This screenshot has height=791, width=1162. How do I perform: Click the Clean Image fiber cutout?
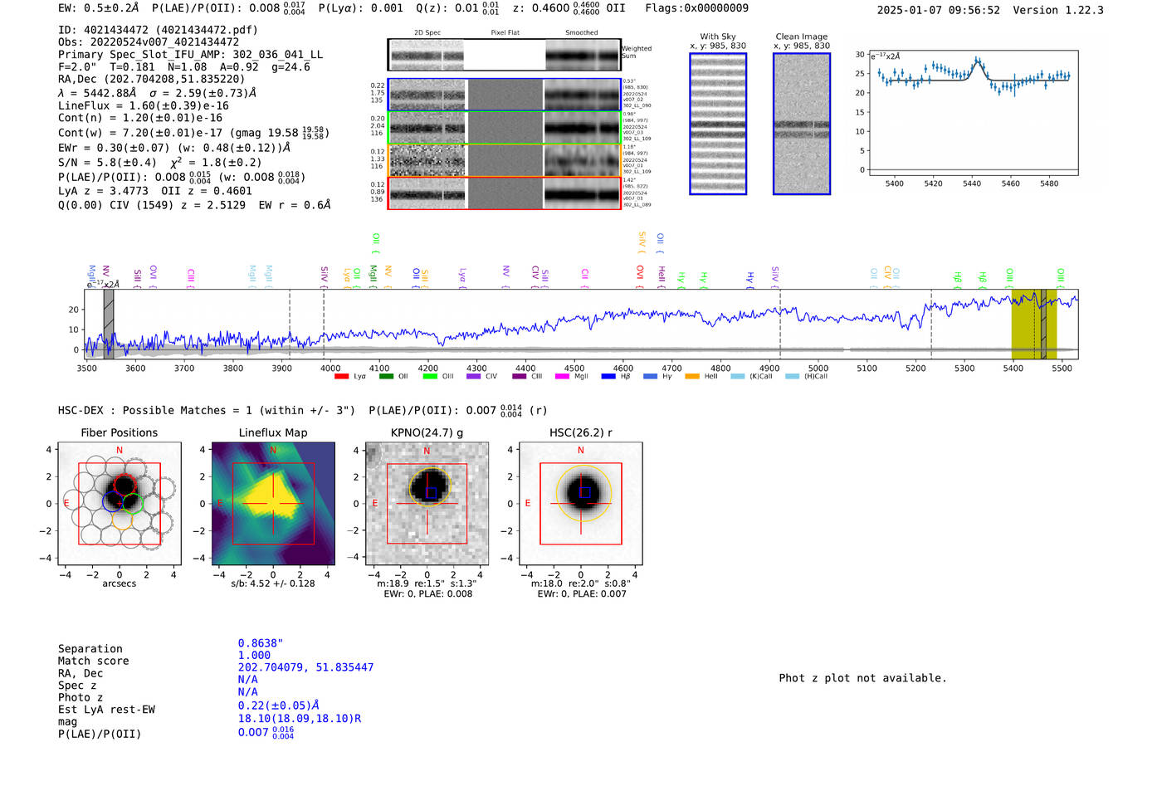(802, 124)
